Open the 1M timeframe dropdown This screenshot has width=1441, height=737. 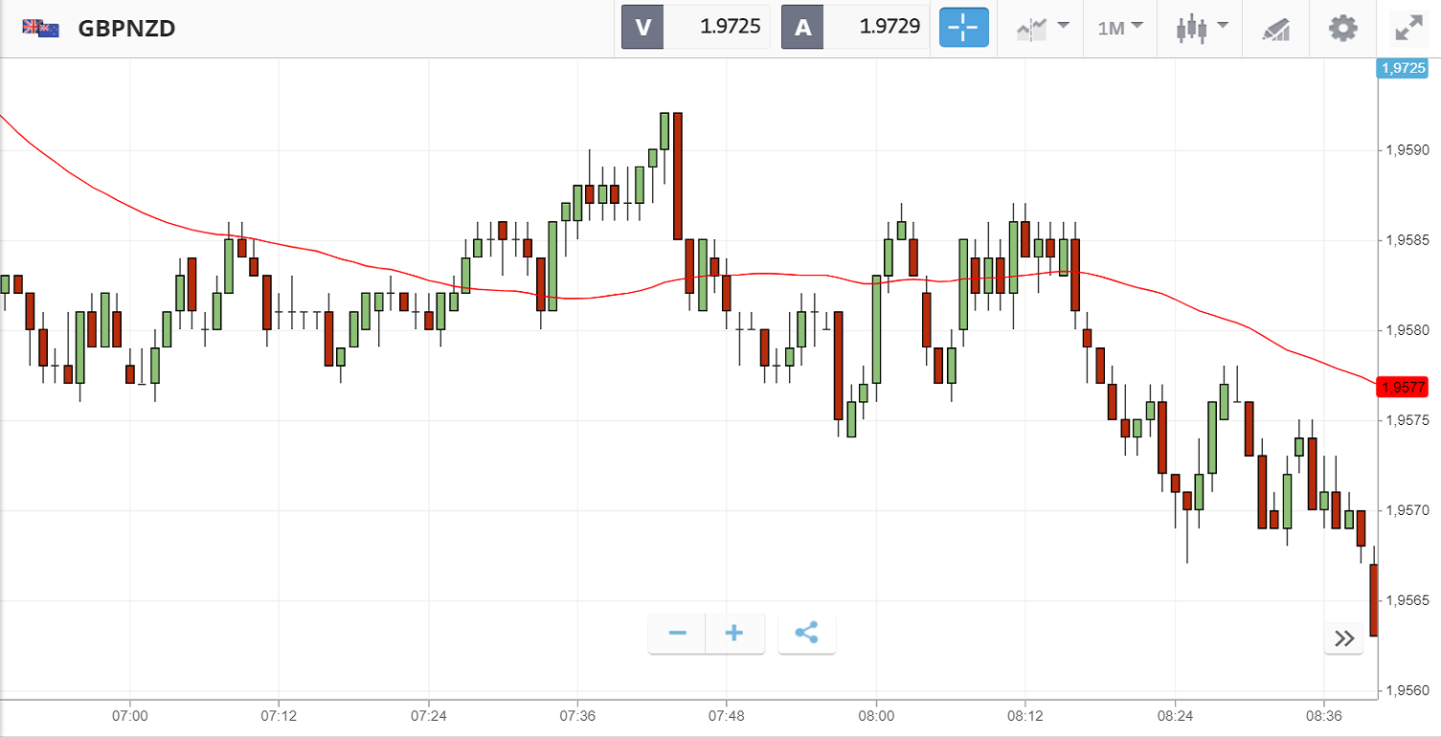coord(1120,28)
